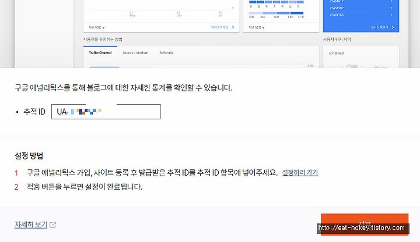Click the external link icon beside 자세히 보기
This screenshot has height=242, width=420.
(52, 225)
